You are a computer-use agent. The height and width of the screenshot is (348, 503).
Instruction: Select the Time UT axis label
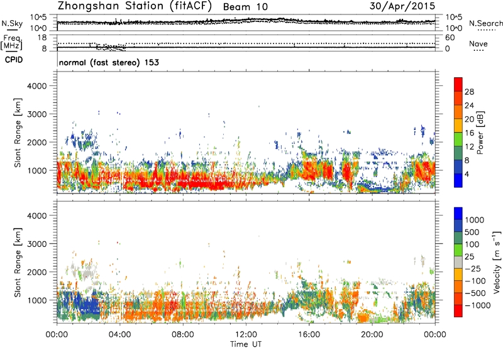point(246,344)
